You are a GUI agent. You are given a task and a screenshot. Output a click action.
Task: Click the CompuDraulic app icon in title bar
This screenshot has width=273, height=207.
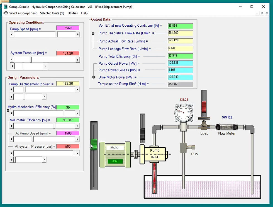point(6,7)
